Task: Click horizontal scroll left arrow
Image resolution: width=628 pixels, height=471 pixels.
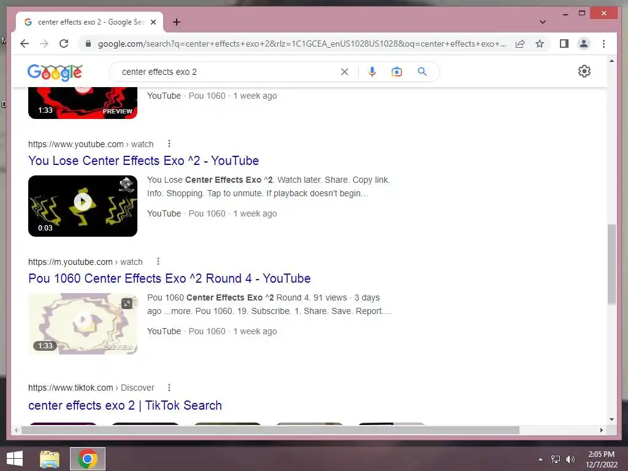Action: click(16, 430)
